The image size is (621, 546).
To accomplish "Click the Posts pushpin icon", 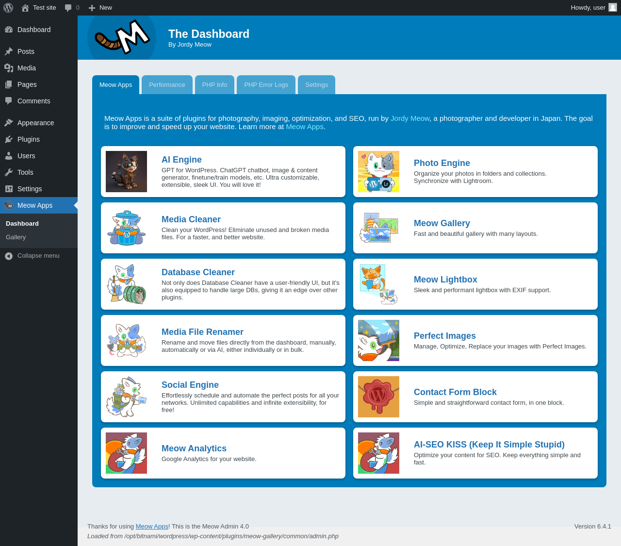I will pos(9,51).
